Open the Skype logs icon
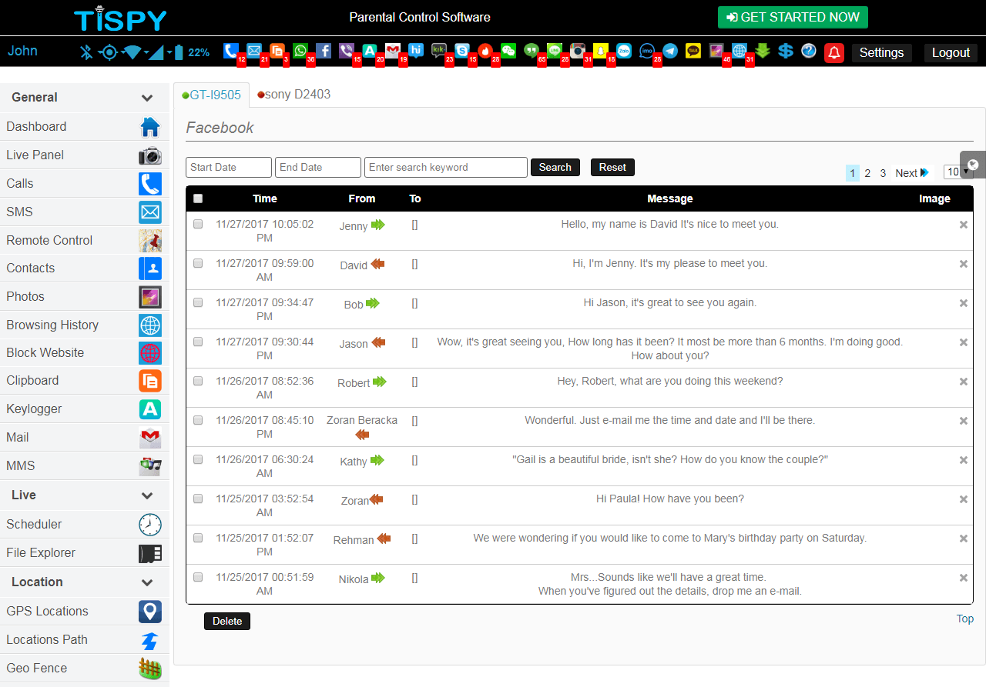986x687 pixels. [462, 51]
